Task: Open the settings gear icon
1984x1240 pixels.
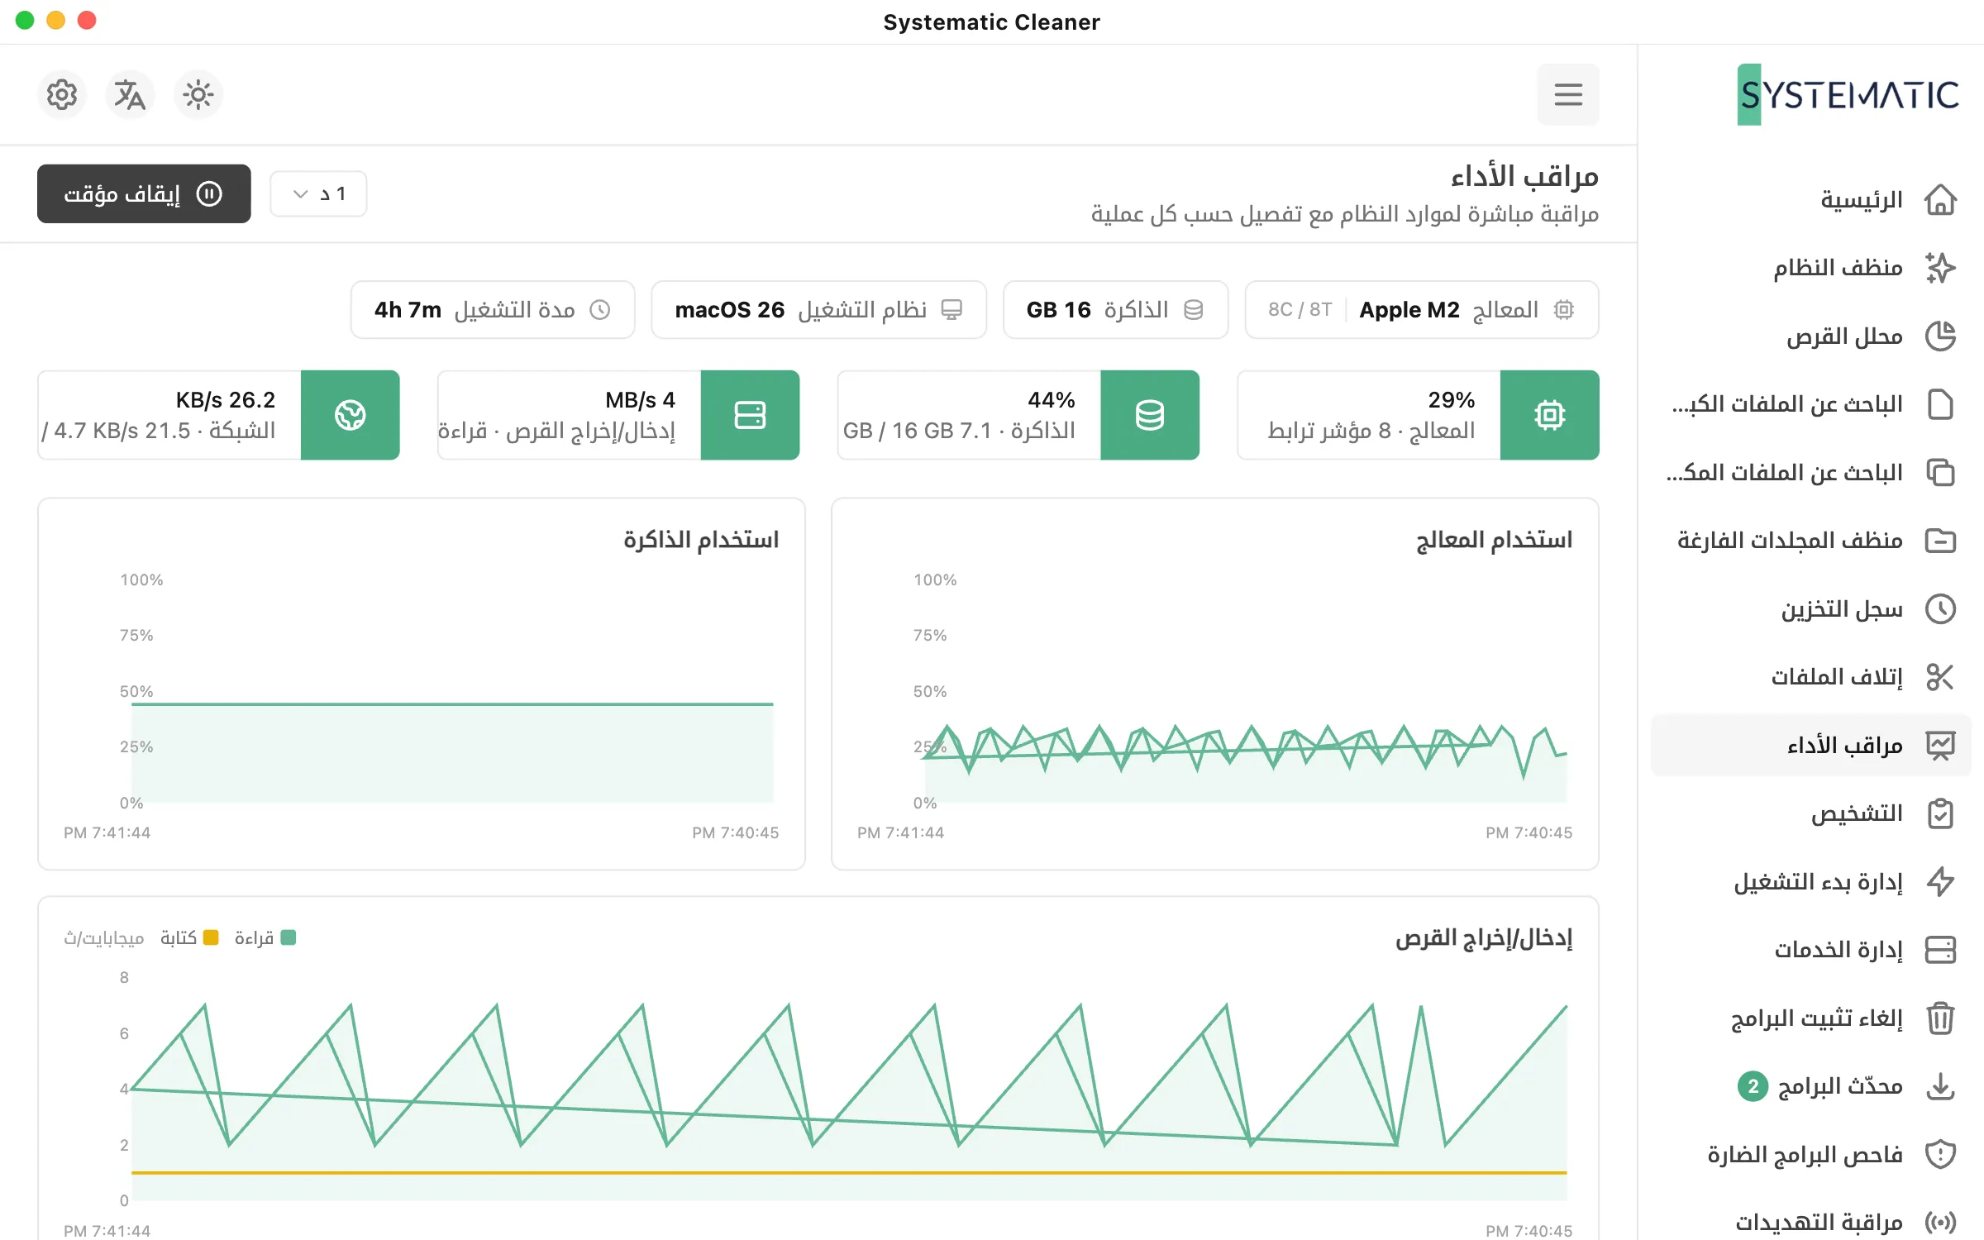Action: (x=62, y=95)
